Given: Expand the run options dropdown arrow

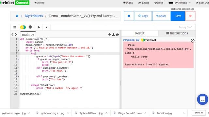Looking at the screenshot, I should (46, 27).
